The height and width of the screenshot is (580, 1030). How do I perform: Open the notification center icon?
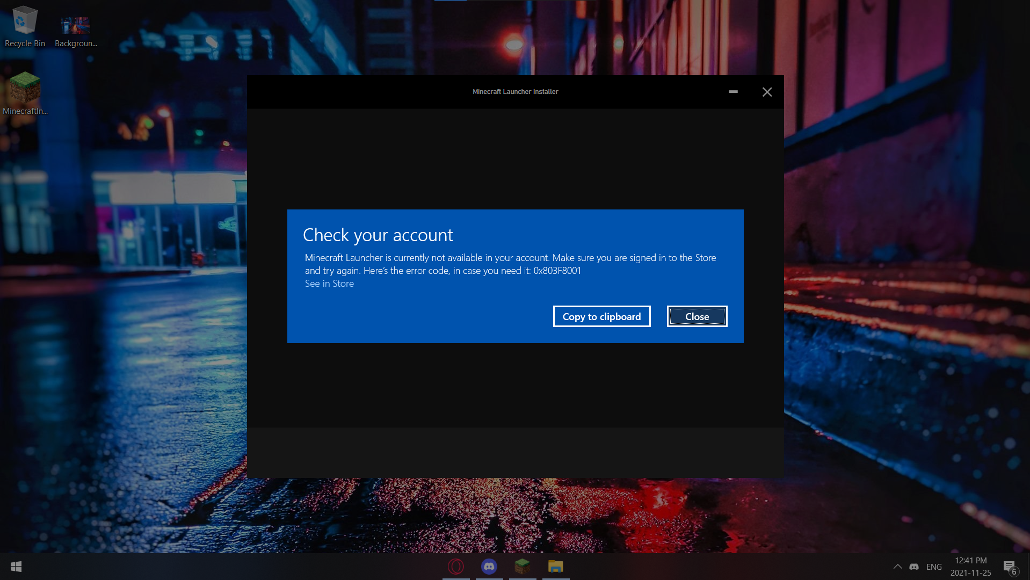pyautogui.click(x=1010, y=567)
